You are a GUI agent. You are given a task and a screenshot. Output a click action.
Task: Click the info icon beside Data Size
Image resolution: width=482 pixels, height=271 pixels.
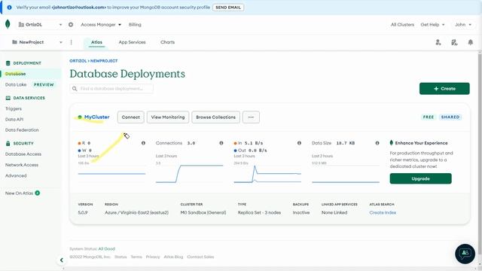click(x=377, y=143)
